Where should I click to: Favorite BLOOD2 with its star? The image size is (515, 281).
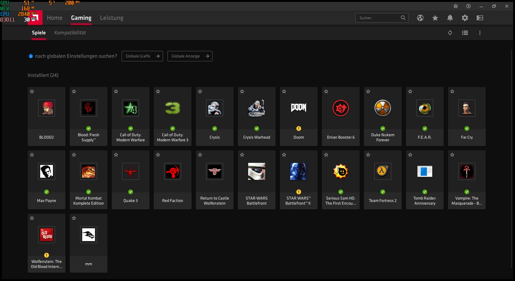tap(32, 92)
